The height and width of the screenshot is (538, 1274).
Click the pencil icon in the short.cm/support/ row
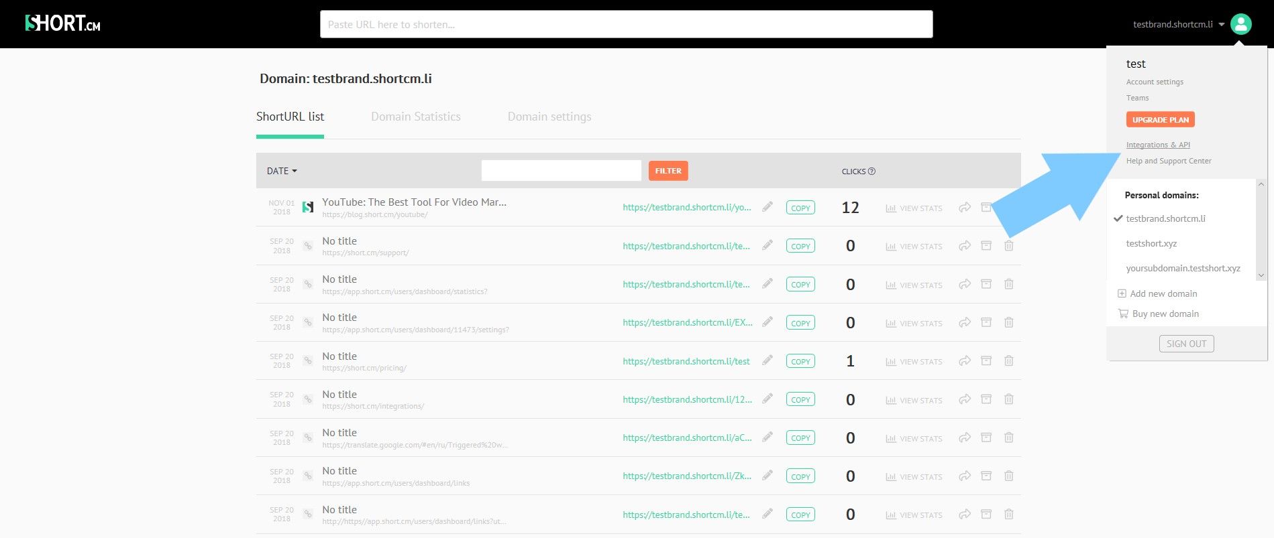point(767,245)
